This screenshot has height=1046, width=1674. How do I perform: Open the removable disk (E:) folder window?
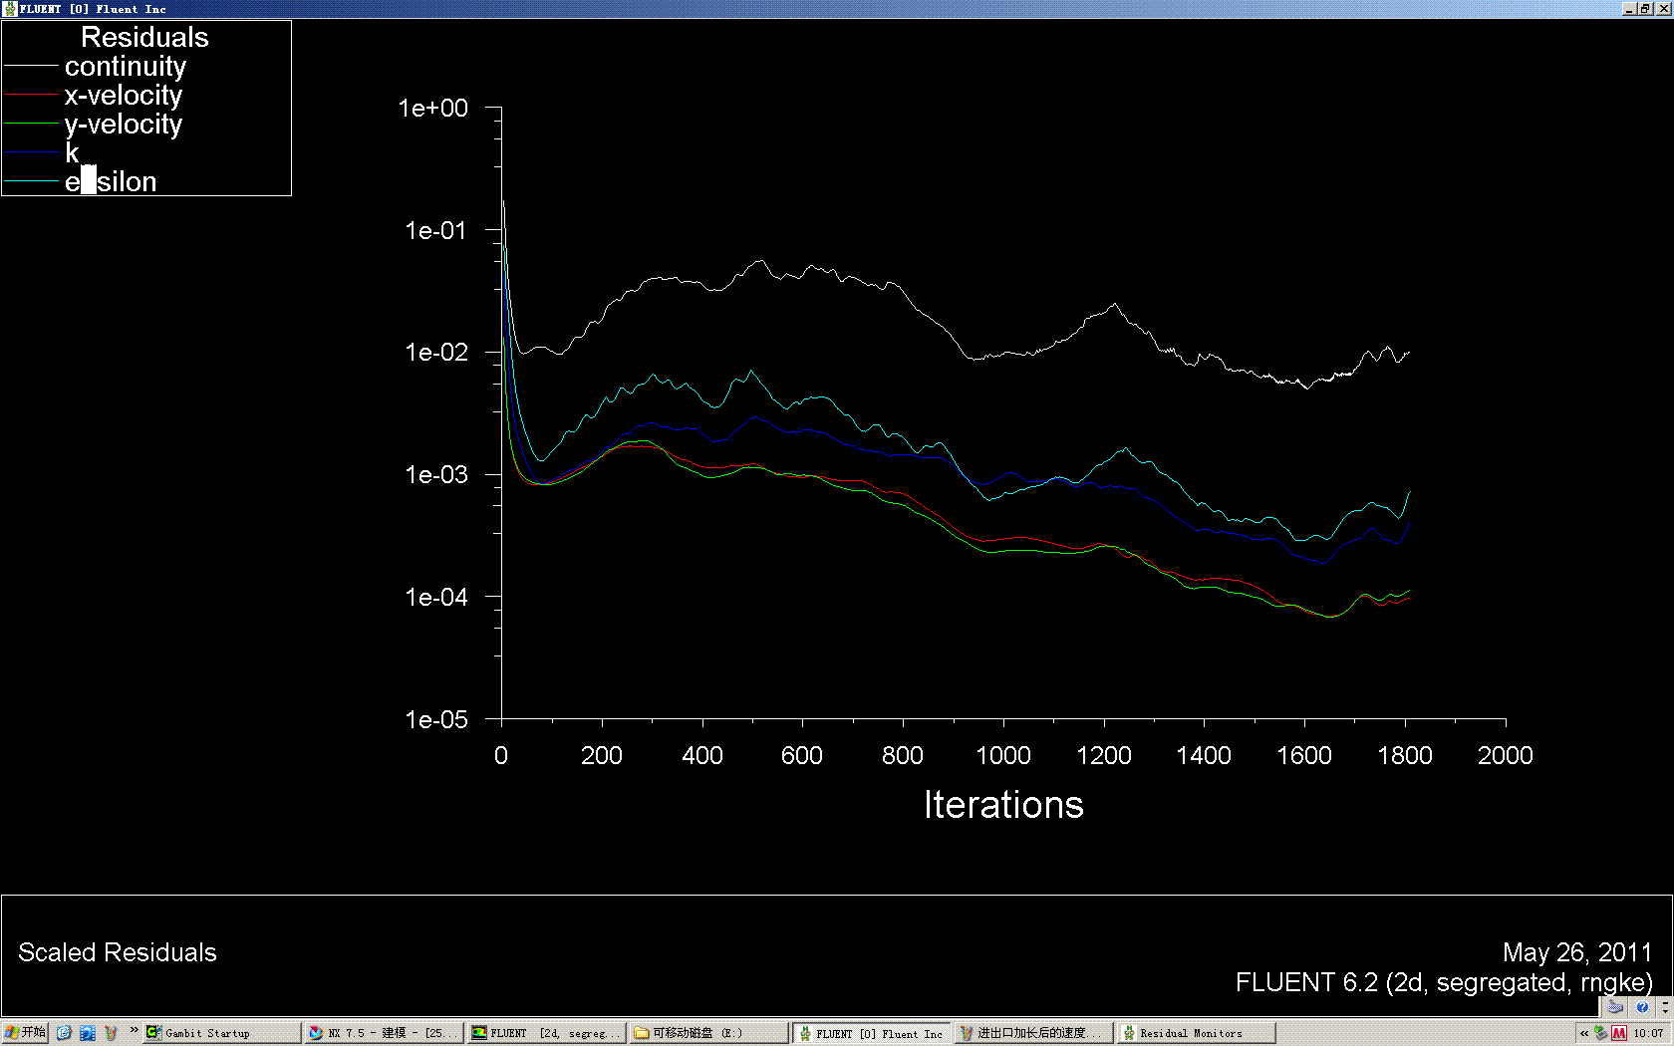coord(707,1033)
